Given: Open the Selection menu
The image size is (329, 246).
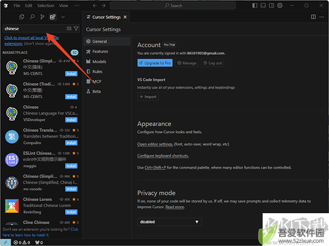Looking at the screenshot, I should pyautogui.click(x=46, y=5).
